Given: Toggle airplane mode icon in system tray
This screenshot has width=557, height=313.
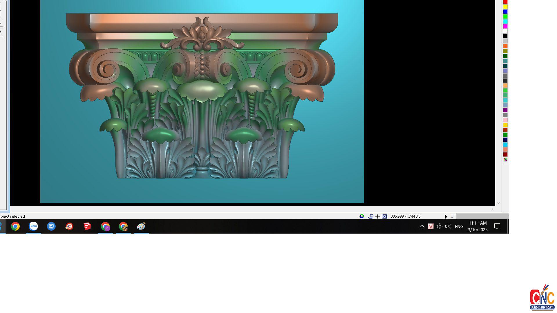Looking at the screenshot, I should tap(440, 226).
